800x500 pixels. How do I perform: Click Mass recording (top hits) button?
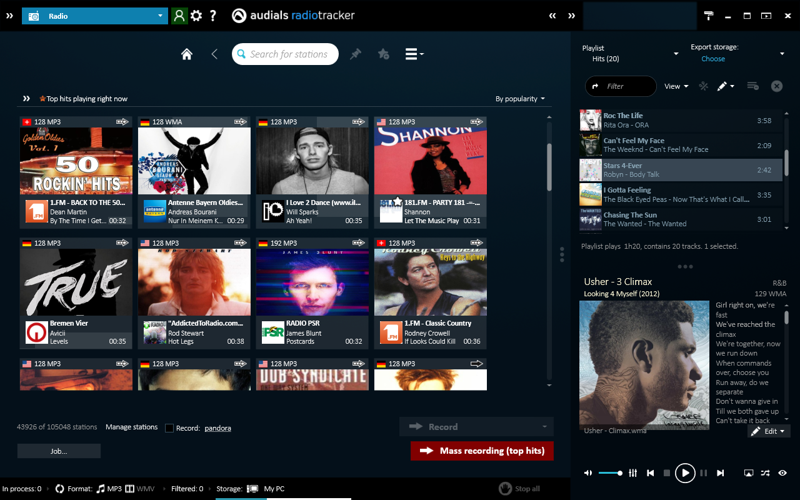pyautogui.click(x=482, y=451)
